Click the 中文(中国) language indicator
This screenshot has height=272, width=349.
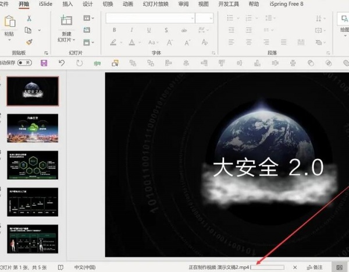point(85,267)
